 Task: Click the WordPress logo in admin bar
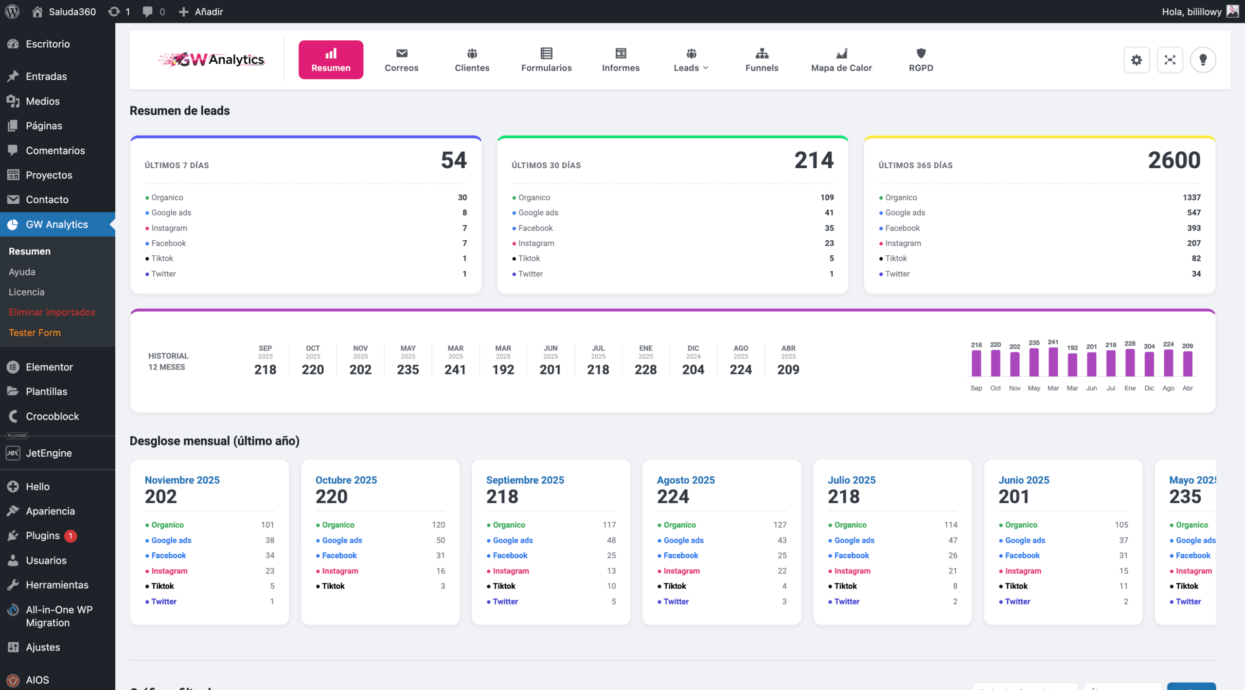tap(12, 11)
